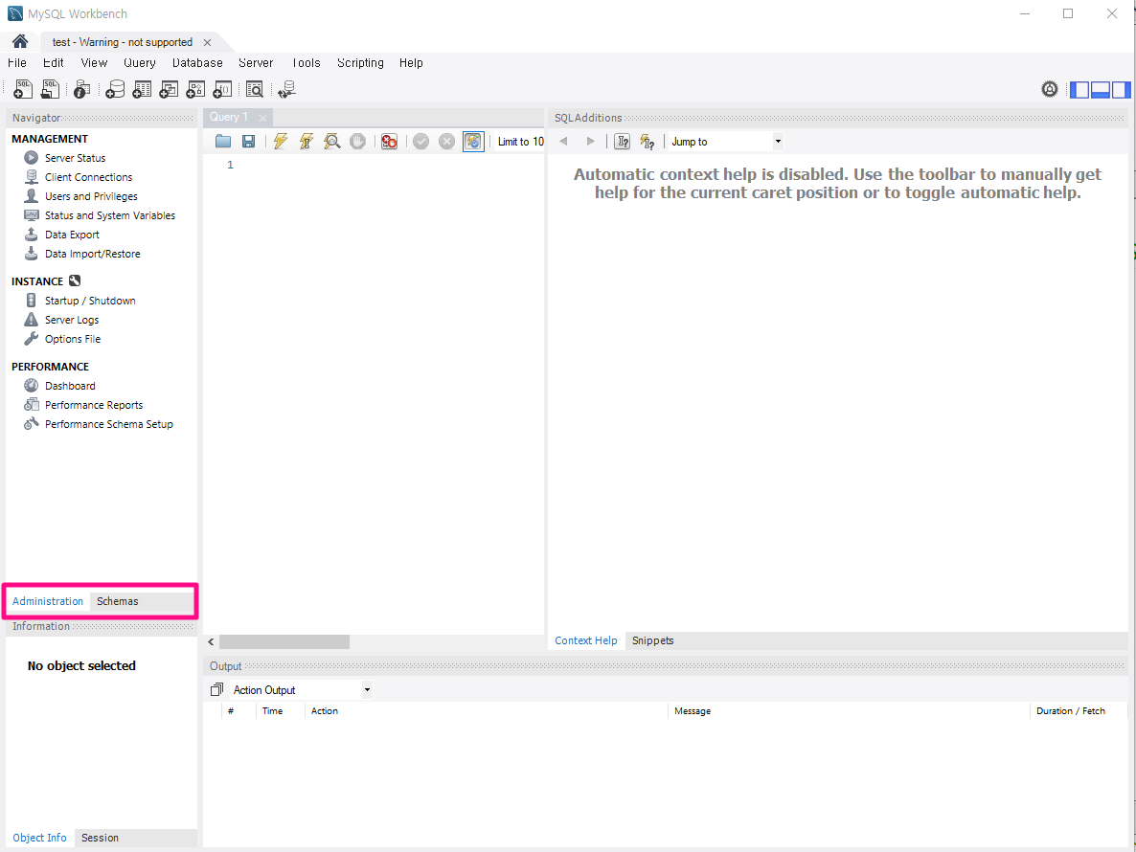Go forward in context help history
1136x852 pixels.
coord(590,141)
